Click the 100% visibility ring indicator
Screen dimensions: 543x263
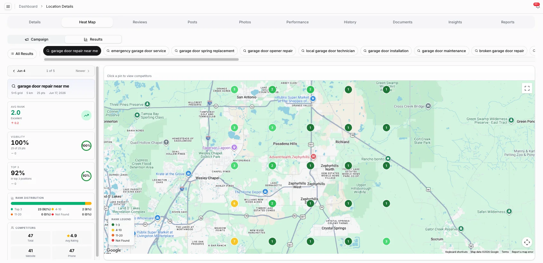pos(86,146)
